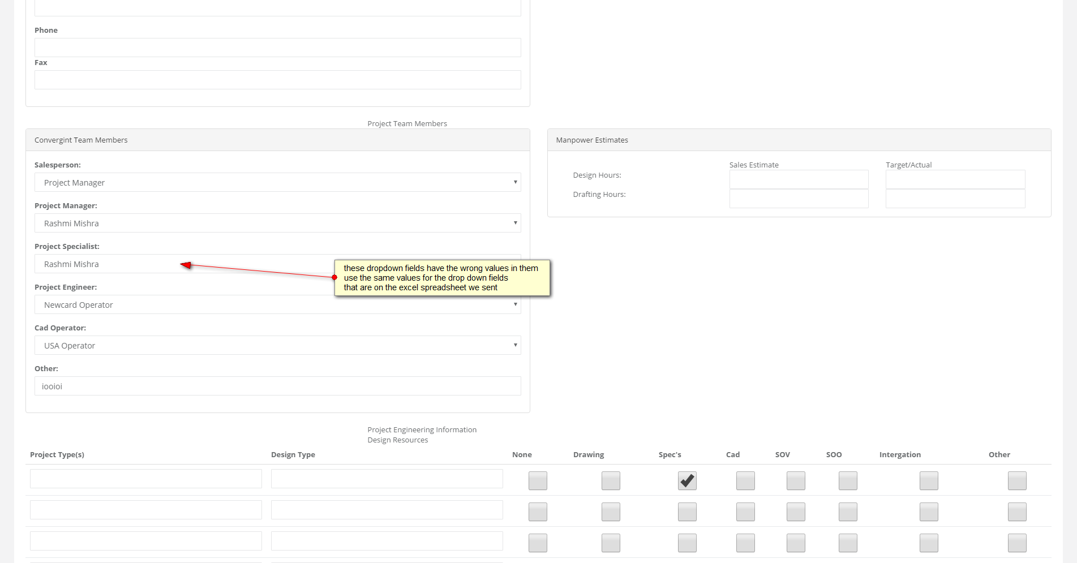Focus the Fax text field
The width and height of the screenshot is (1077, 563).
[277, 80]
